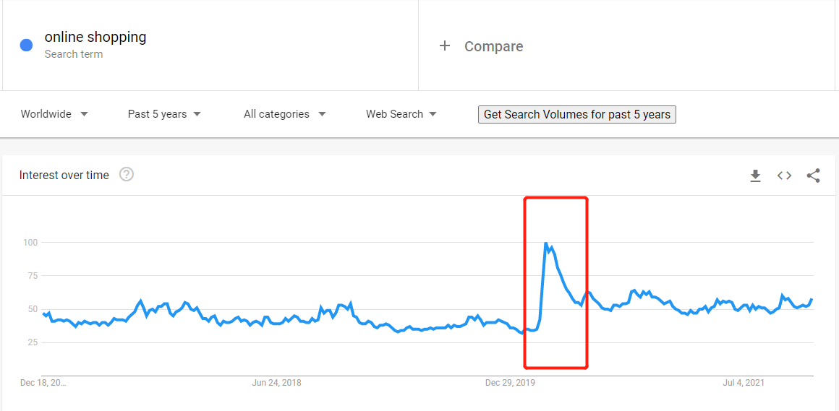This screenshot has height=411, width=839.
Task: Click the peak of the trend line at 100
Action: click(545, 243)
